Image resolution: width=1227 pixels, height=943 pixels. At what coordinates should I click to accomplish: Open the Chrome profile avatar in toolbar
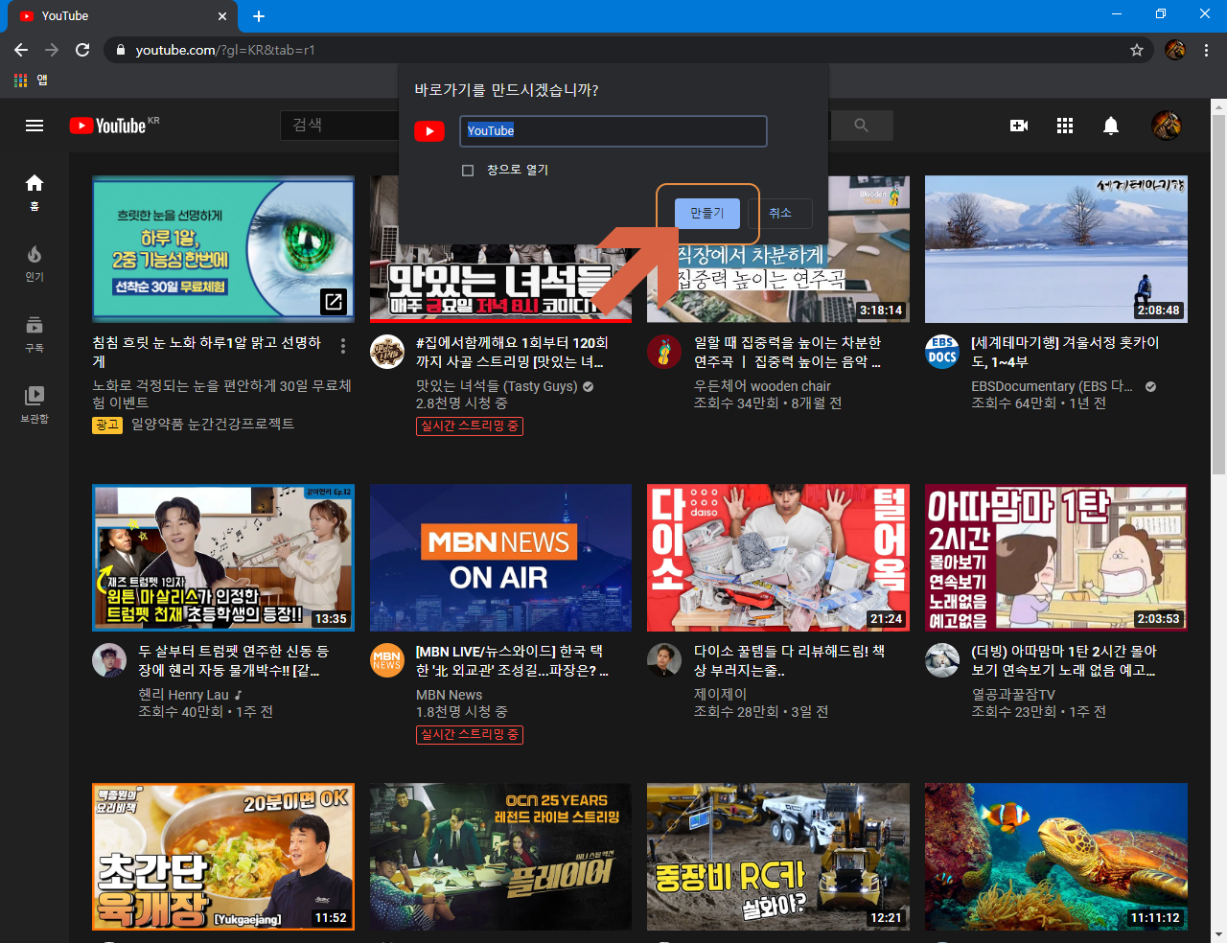1175,50
